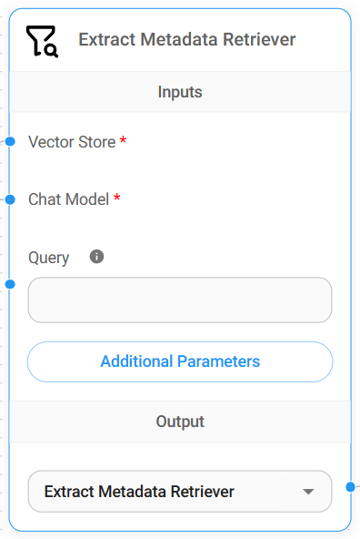360x539 pixels.
Task: Click the red asterisk next to Vector Store
Action: (x=123, y=139)
